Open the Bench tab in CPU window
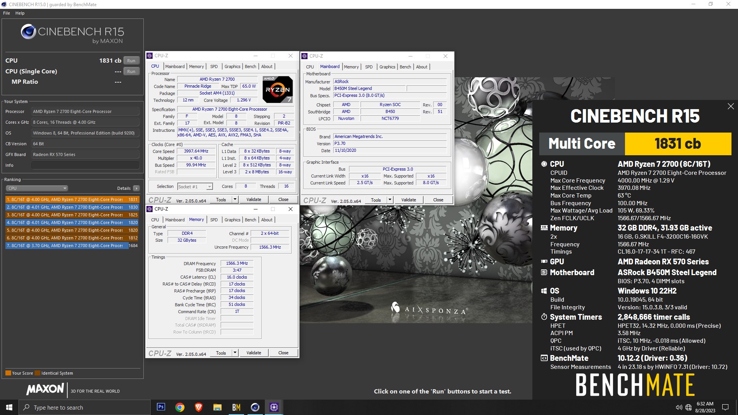 tap(250, 66)
